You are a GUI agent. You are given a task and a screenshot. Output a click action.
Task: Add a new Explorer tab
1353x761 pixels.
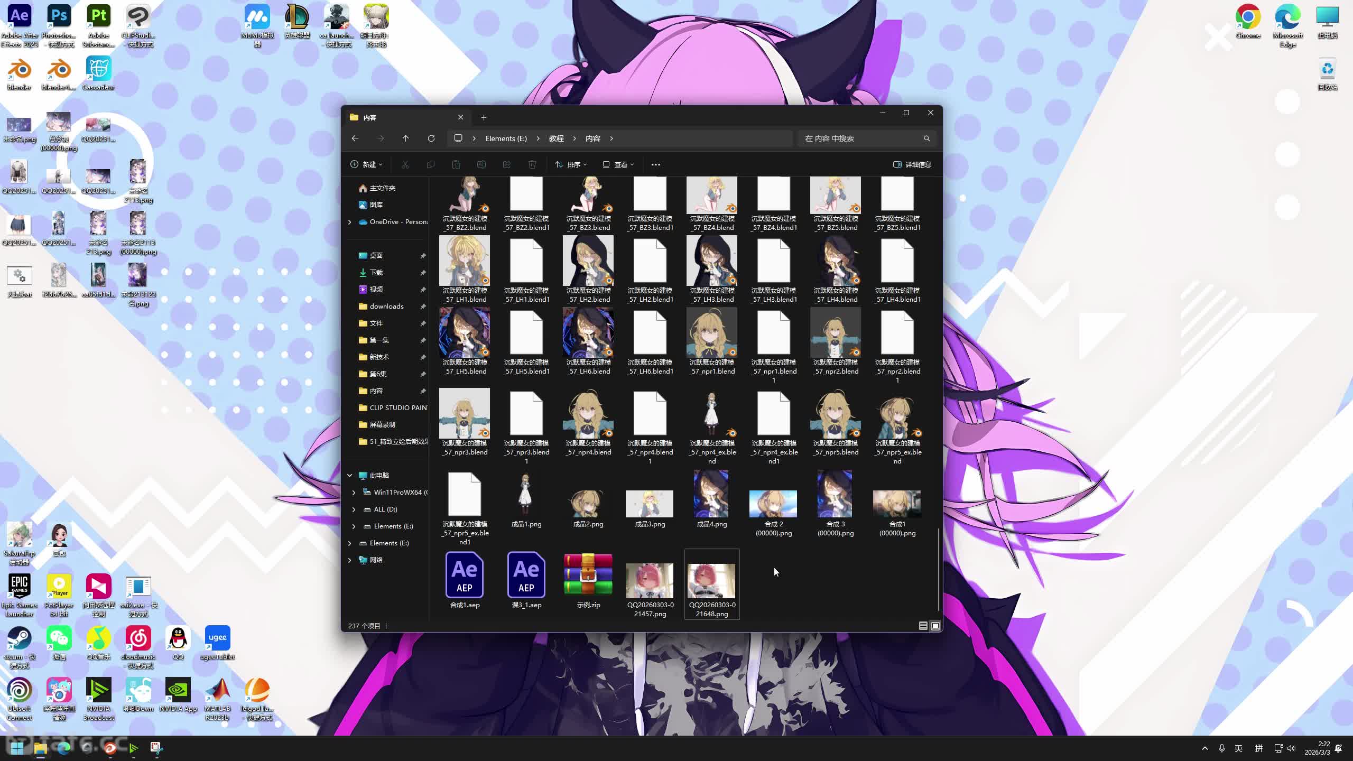click(483, 117)
